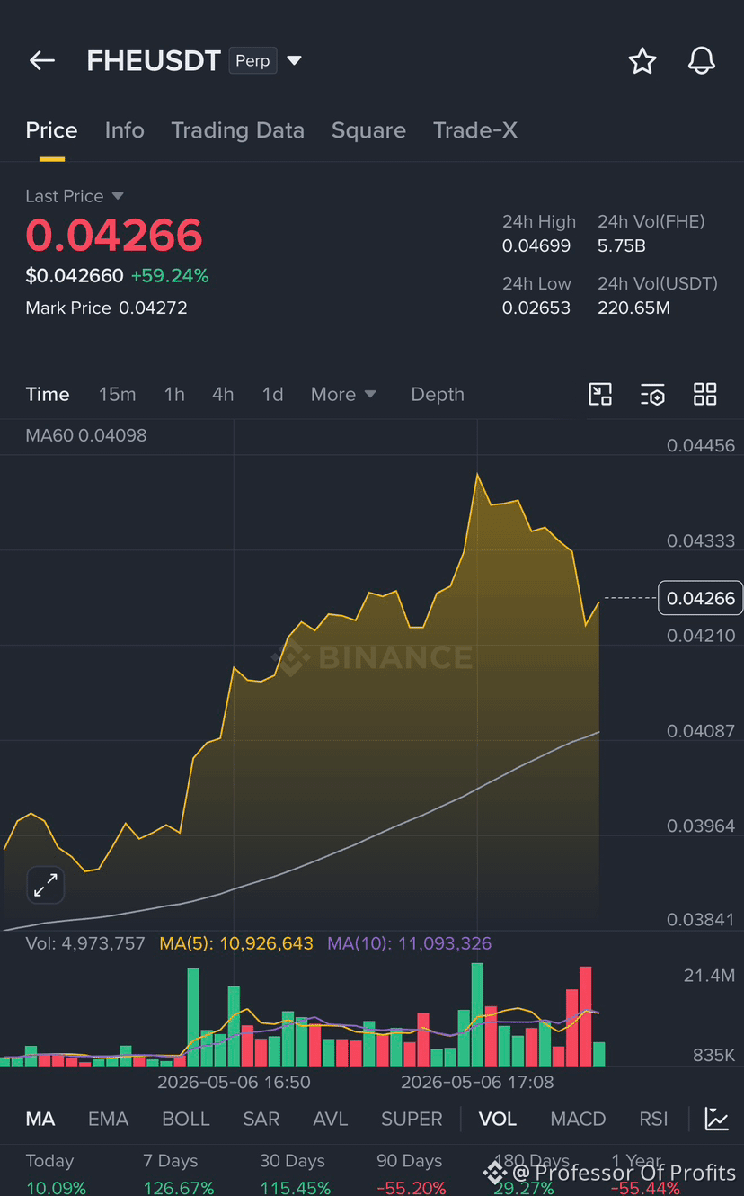Toggle the MA indicator
Image resolution: width=744 pixels, height=1196 pixels.
(x=40, y=1119)
